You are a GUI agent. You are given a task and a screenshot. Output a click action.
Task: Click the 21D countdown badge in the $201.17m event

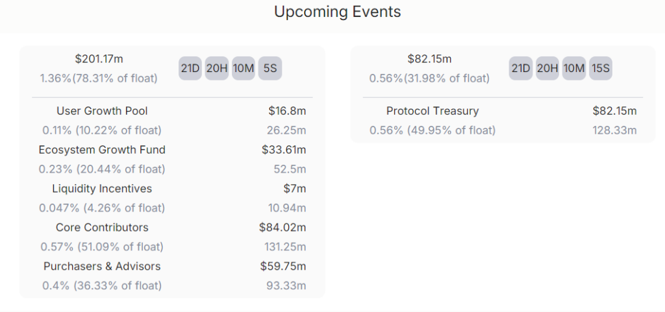pyautogui.click(x=190, y=68)
